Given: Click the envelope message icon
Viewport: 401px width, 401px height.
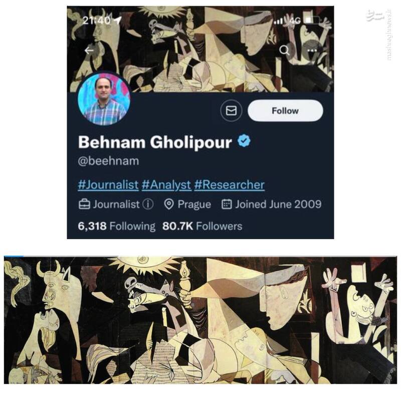Looking at the screenshot, I should [231, 110].
